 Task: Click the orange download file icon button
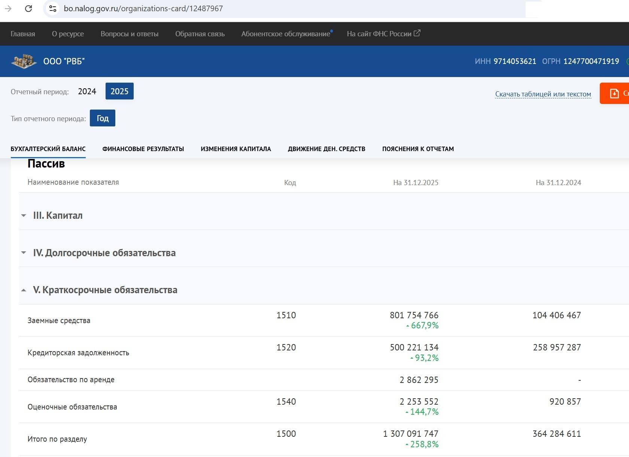(615, 93)
